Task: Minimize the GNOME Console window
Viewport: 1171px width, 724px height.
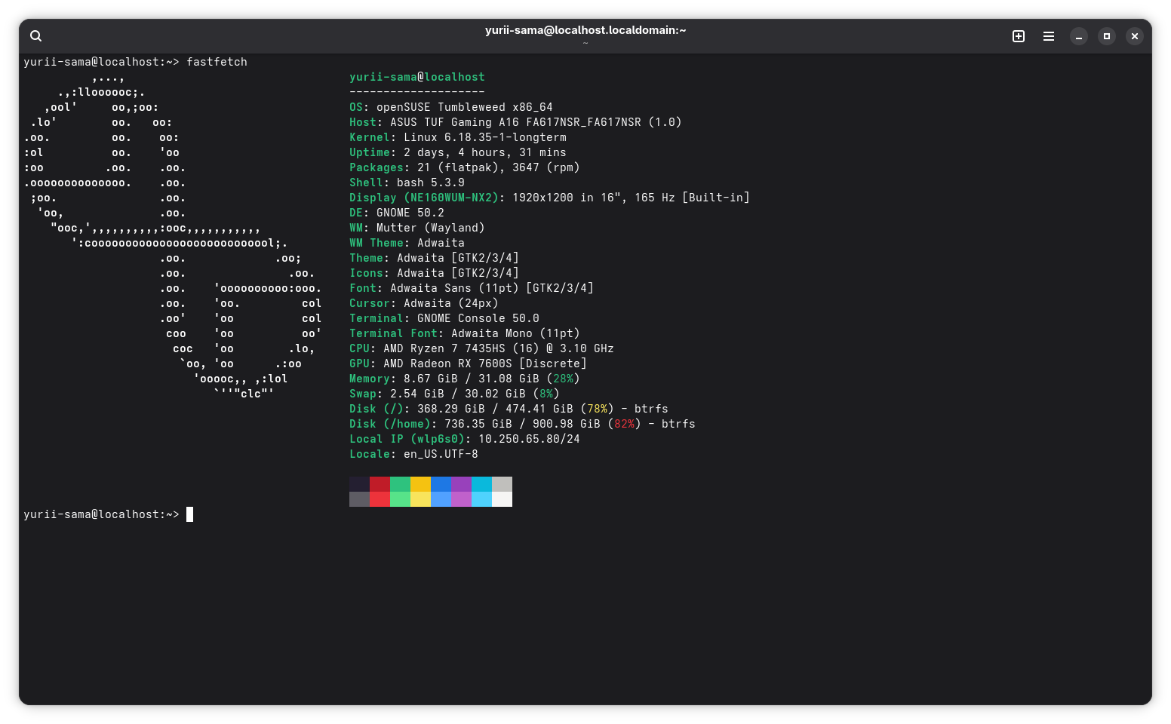Action: [1079, 36]
